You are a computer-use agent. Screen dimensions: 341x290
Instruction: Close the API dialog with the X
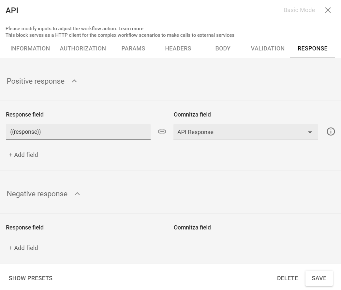328,10
